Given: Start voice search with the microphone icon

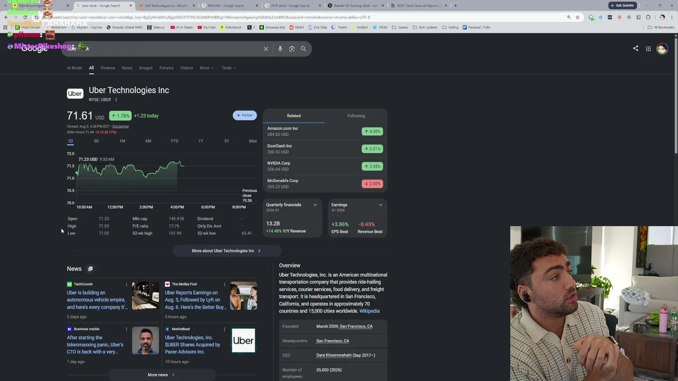Looking at the screenshot, I should click(280, 49).
